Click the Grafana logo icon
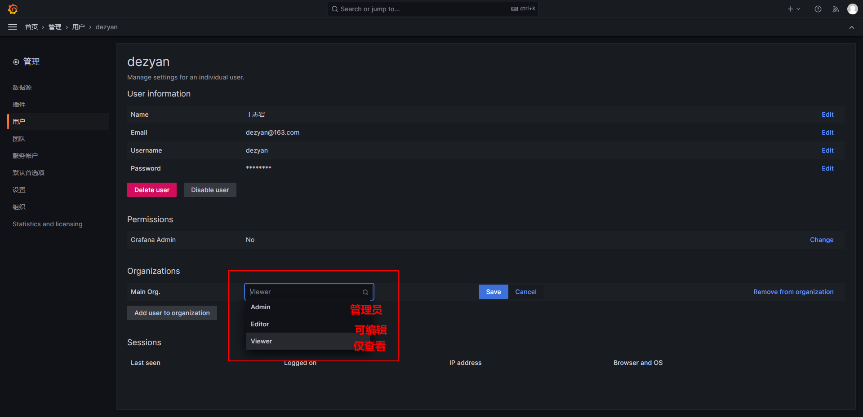Image resolution: width=863 pixels, height=417 pixels. pyautogui.click(x=13, y=9)
